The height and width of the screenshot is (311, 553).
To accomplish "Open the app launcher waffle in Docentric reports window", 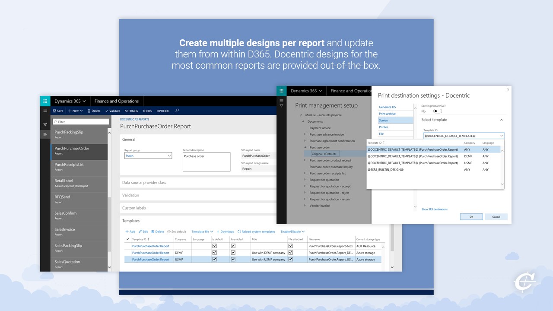I will coord(45,101).
